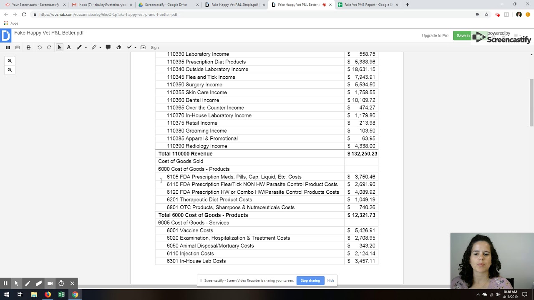Select Screencastify mouse cursor tool

click(16, 283)
